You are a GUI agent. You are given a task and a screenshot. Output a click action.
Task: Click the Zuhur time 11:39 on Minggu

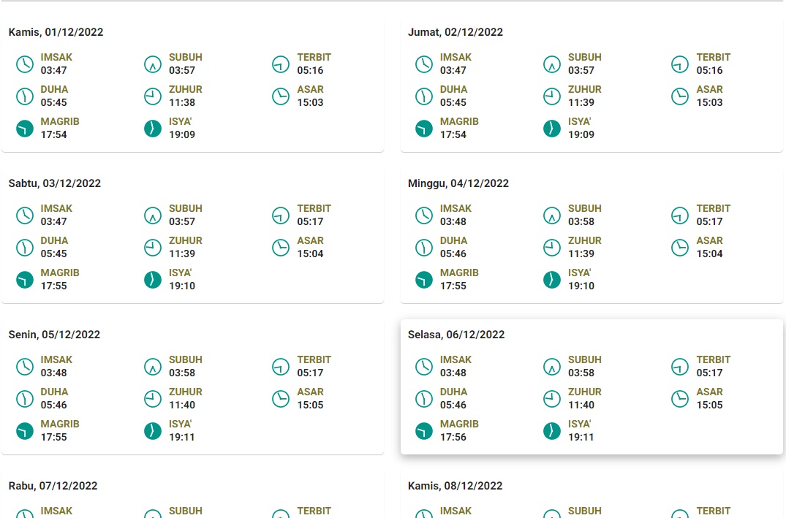pyautogui.click(x=581, y=254)
